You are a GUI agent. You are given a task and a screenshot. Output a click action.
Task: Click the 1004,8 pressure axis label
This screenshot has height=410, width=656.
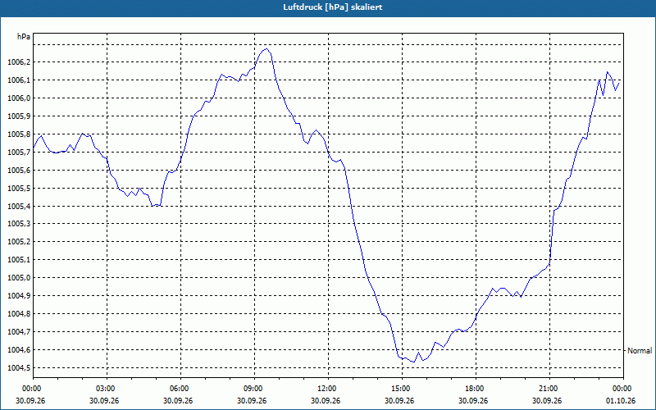click(19, 314)
